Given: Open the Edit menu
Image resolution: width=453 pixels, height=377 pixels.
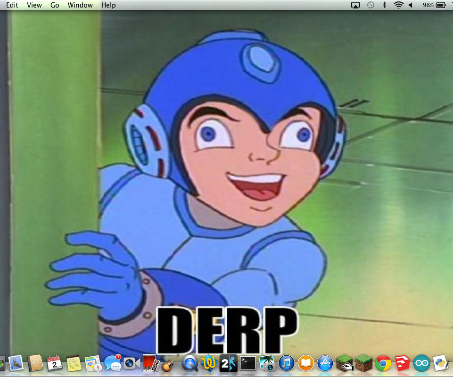Looking at the screenshot, I should tap(12, 5).
